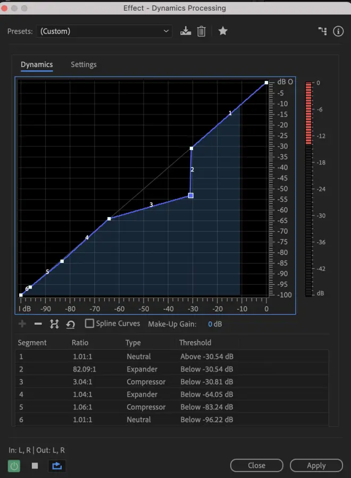The width and height of the screenshot is (351, 478).
Task: Toggle the loop playback button
Action: coord(56,466)
